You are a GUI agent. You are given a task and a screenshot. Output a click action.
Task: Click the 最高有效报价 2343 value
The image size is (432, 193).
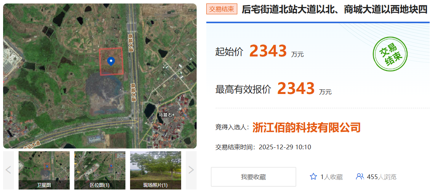tap(296, 89)
